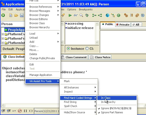Click the green play triangle icon

coord(70,15)
